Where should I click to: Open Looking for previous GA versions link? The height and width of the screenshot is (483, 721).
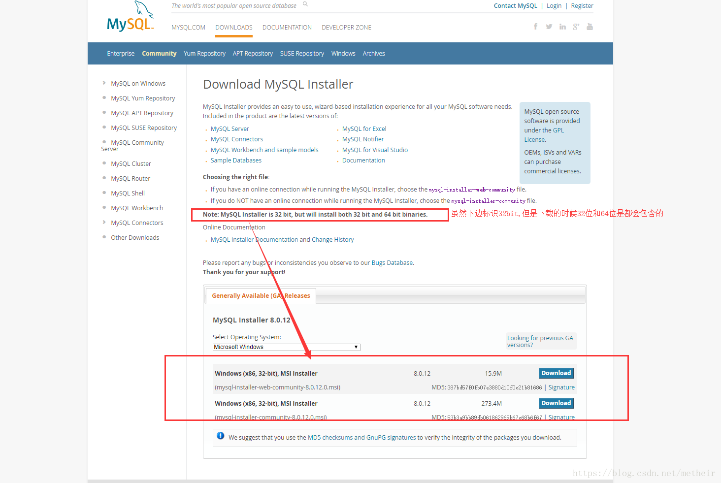tap(540, 341)
